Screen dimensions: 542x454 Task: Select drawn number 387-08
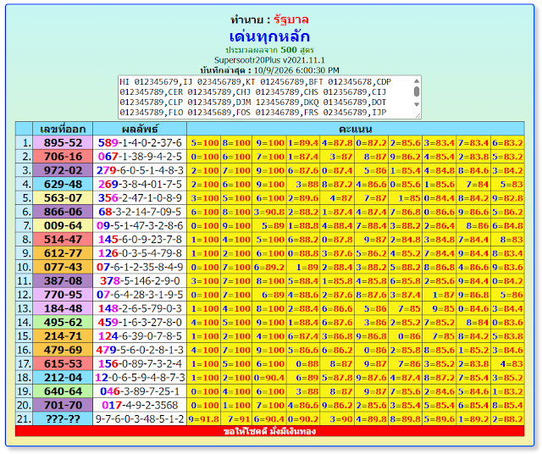pos(63,281)
